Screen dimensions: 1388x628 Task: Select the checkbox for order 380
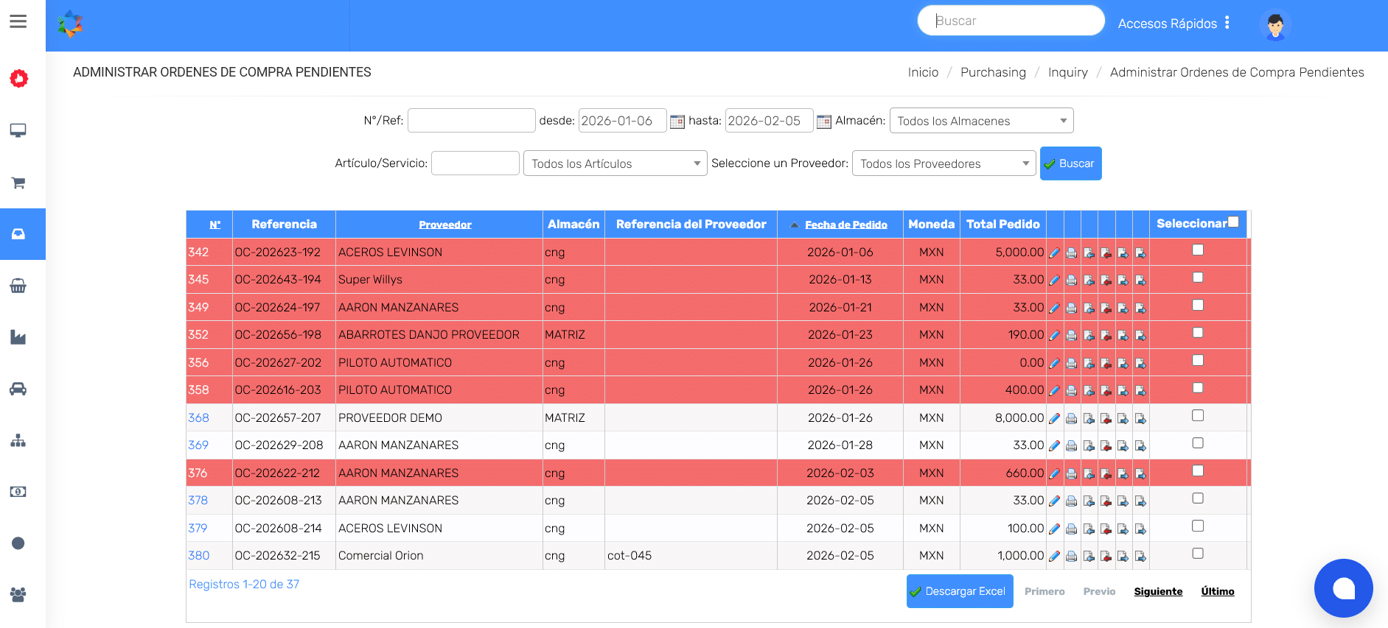(1198, 554)
